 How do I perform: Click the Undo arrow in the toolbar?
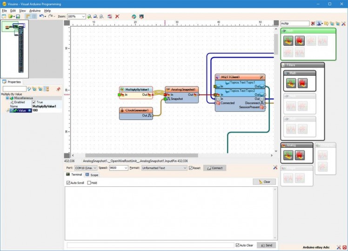41,16
